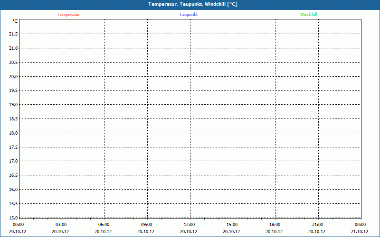Click the 18,0 y-axis value
This screenshot has width=380, height=237.
[13, 133]
